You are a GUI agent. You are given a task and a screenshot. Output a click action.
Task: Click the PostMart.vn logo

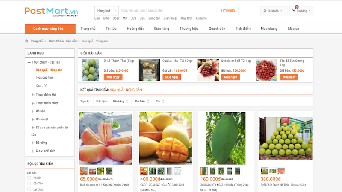[x=51, y=12]
